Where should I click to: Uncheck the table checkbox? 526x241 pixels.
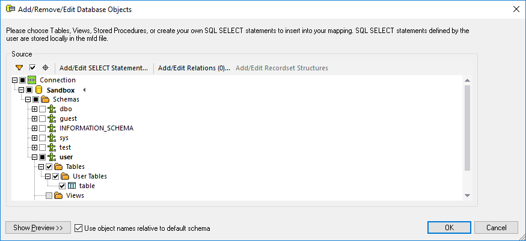click(62, 186)
